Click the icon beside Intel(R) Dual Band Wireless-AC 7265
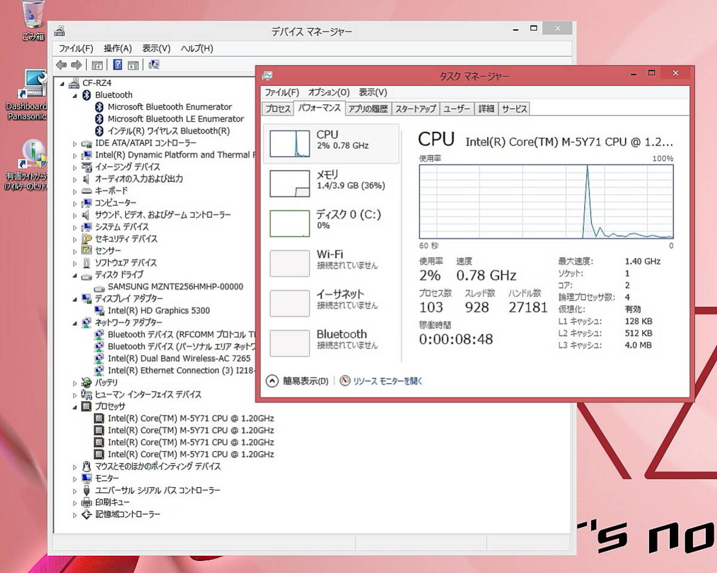The image size is (717, 573). (100, 358)
